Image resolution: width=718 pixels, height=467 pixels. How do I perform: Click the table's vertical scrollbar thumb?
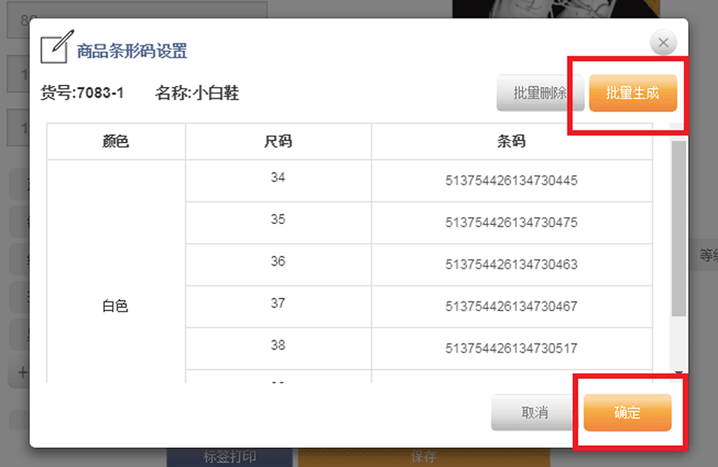click(x=678, y=229)
